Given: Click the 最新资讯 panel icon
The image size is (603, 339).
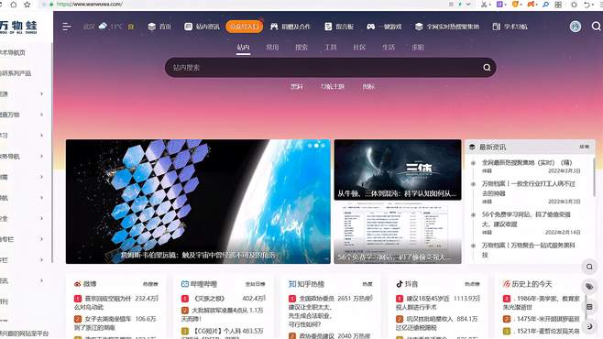Looking at the screenshot, I should pos(472,148).
